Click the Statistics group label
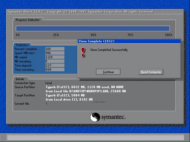The height and width of the screenshot is (142, 190). point(22,45)
